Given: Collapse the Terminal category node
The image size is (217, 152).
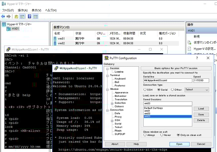Looking at the screenshot, I should pyautogui.click(x=107, y=76).
